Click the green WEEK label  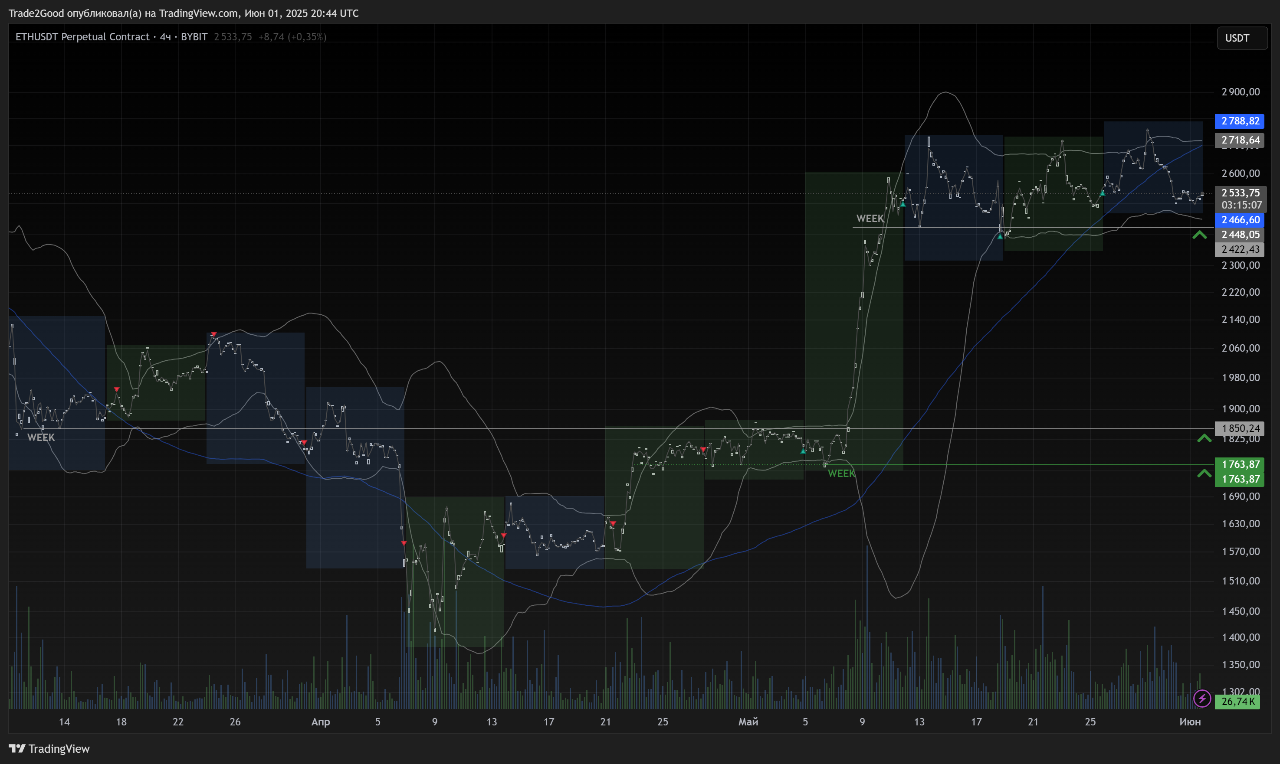840,473
